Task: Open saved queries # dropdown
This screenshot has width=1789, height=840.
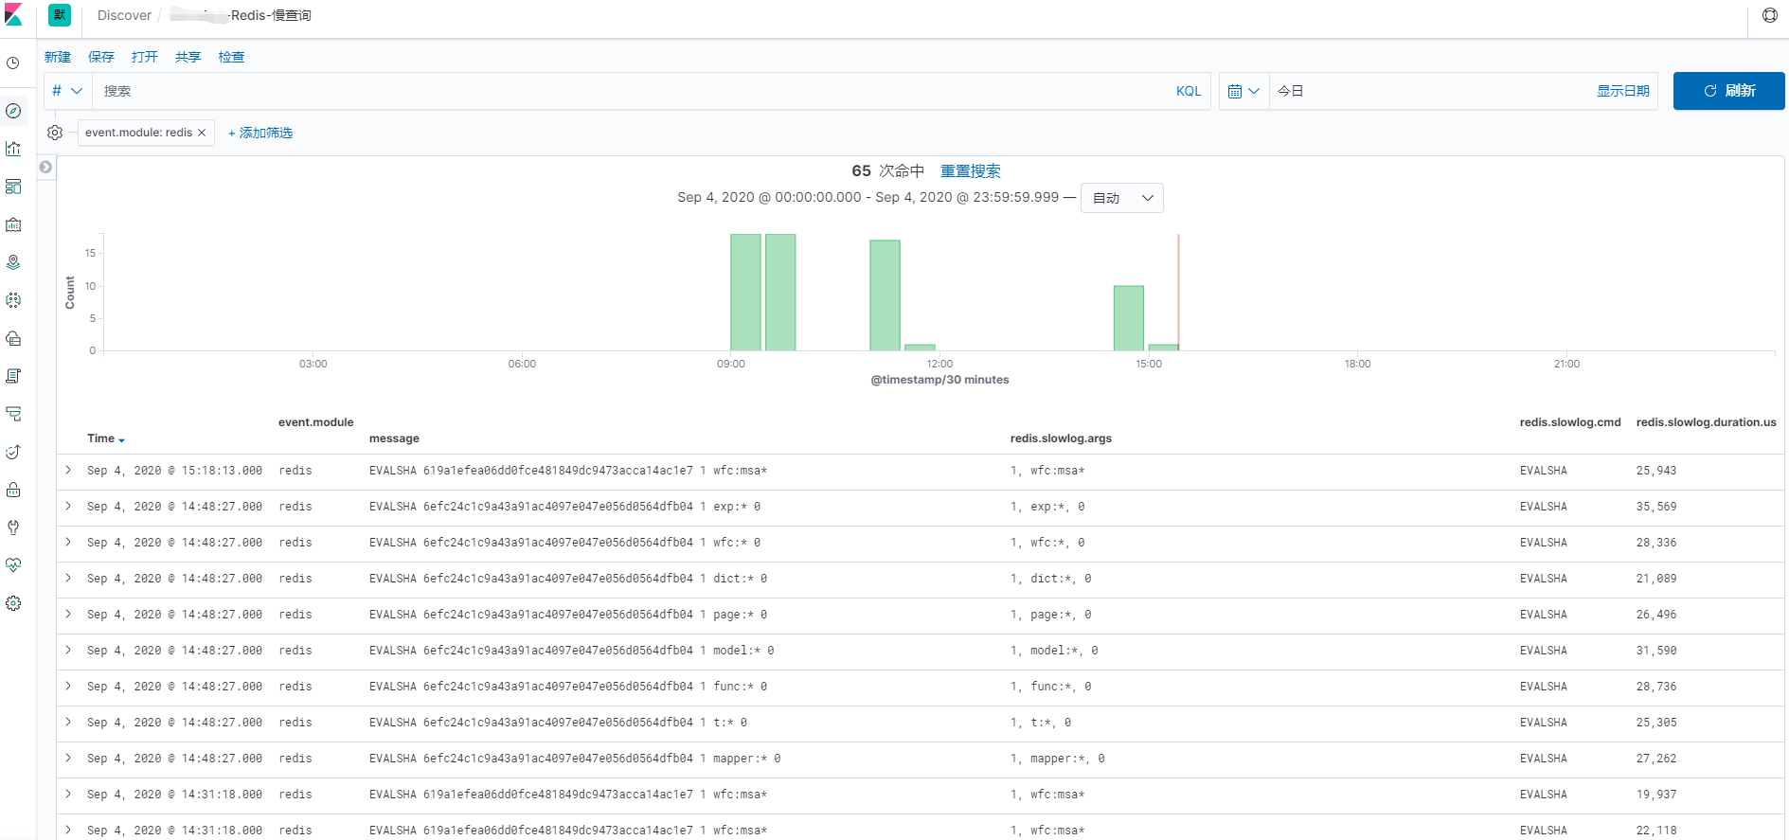Action: [67, 91]
